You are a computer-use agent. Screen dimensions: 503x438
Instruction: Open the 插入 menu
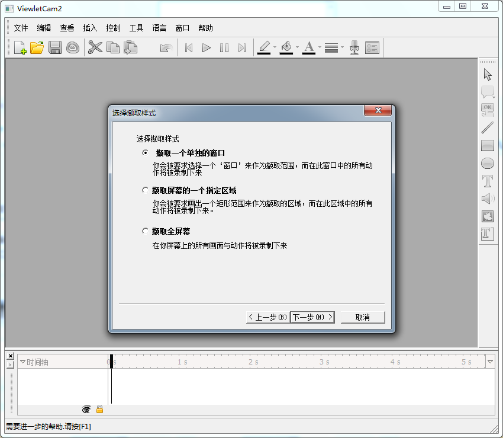[90, 28]
